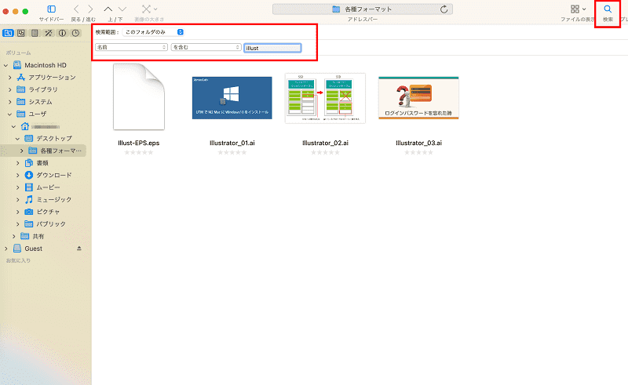Move down with the downward chevron
The image size is (628, 385).
coord(122,9)
